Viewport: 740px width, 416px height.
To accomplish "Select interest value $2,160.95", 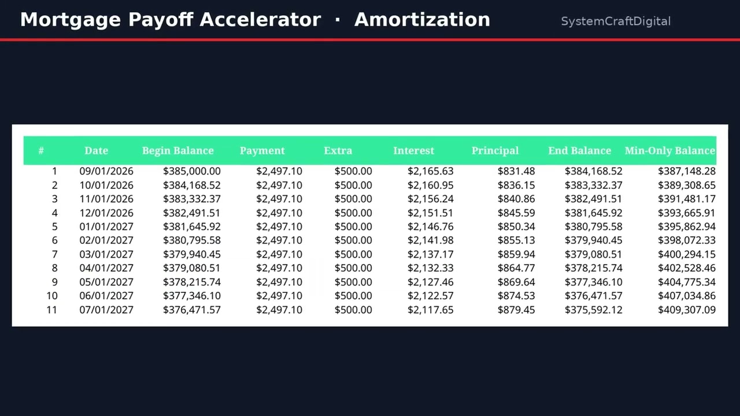I will point(431,185).
